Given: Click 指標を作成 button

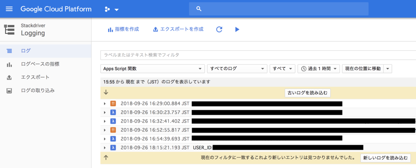Looking at the screenshot, I should click(123, 29).
